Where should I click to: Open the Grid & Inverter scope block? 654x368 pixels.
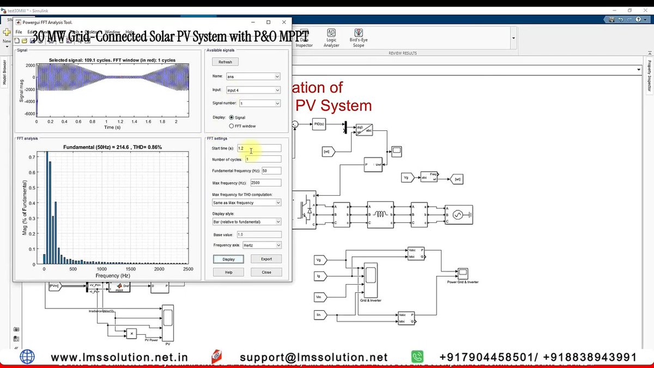click(371, 280)
